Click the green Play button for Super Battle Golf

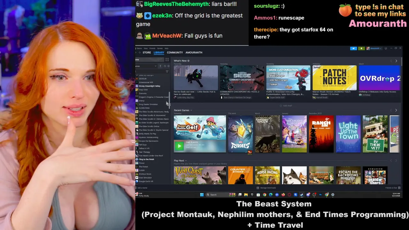[x=179, y=146]
